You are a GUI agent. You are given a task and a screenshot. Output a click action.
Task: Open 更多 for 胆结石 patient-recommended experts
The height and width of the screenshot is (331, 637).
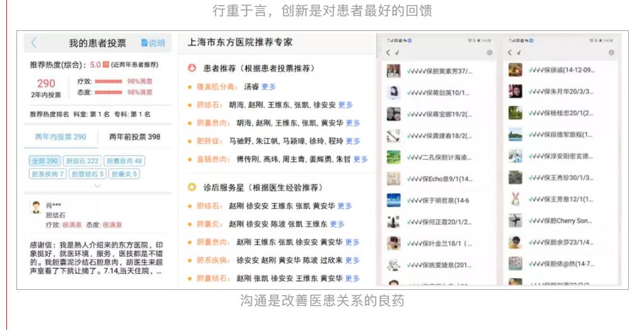[345, 105]
